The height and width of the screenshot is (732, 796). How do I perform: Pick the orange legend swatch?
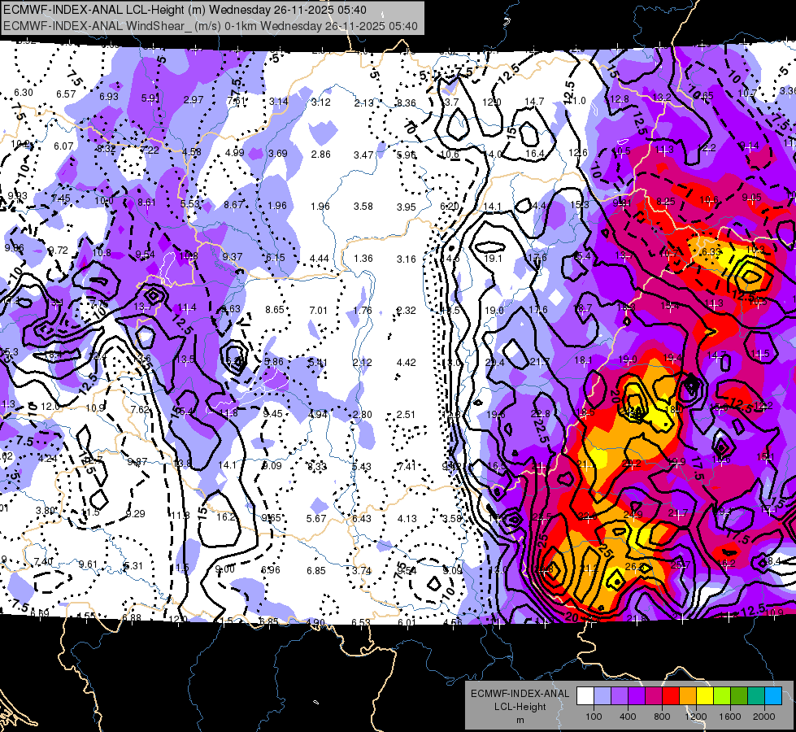pos(688,696)
